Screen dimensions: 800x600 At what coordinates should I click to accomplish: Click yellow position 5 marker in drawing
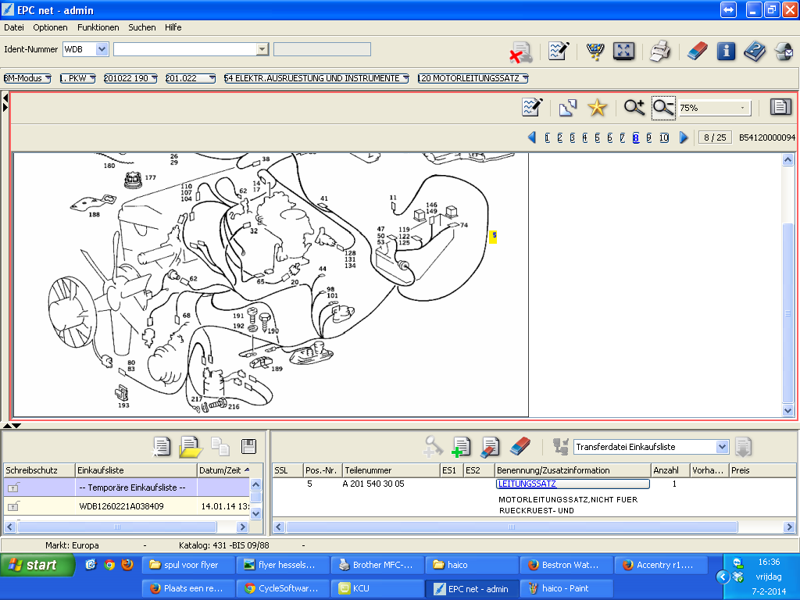(494, 236)
